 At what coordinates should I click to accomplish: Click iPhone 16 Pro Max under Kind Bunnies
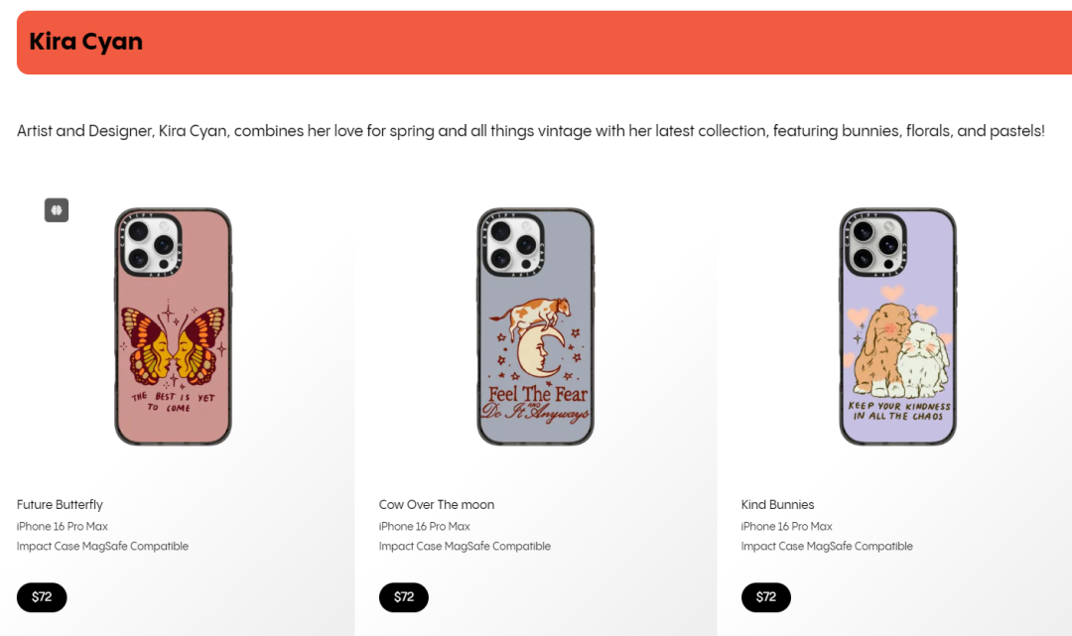[x=787, y=527]
